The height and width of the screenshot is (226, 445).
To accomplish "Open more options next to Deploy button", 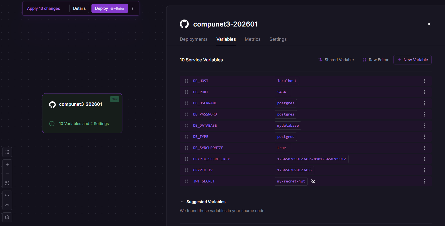I will [132, 8].
